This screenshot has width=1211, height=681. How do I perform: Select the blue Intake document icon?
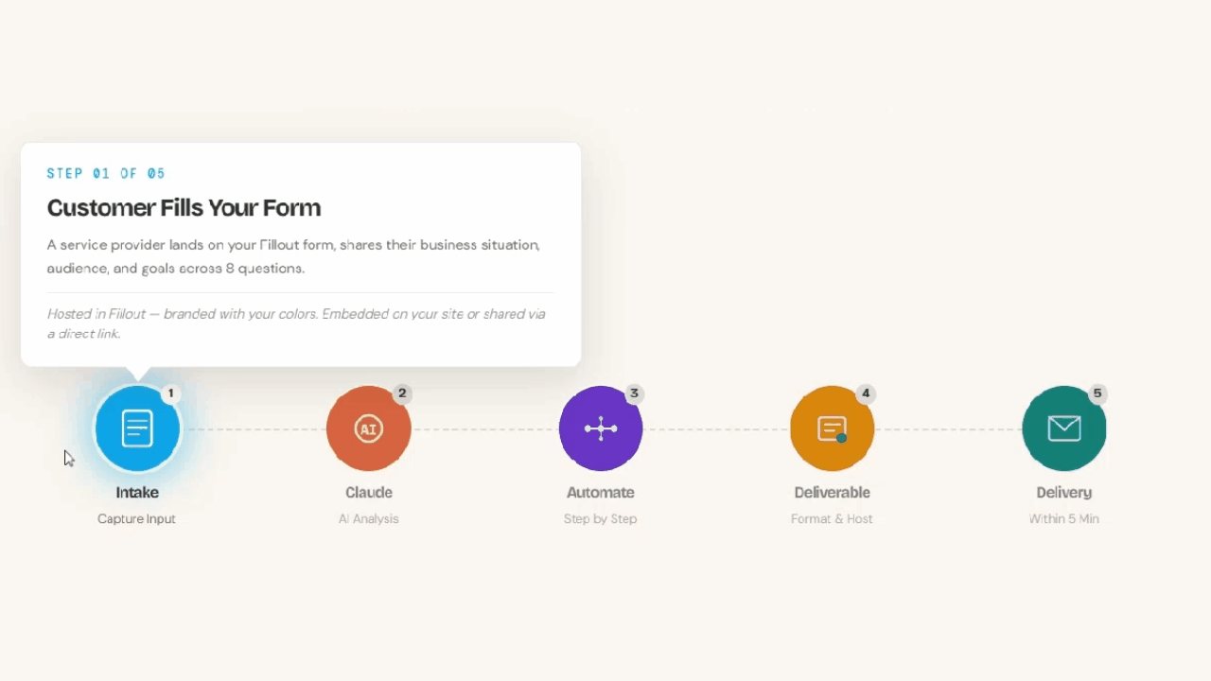pyautogui.click(x=137, y=428)
